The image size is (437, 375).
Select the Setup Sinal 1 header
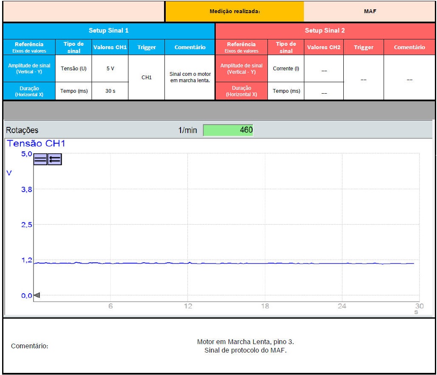pyautogui.click(x=109, y=31)
